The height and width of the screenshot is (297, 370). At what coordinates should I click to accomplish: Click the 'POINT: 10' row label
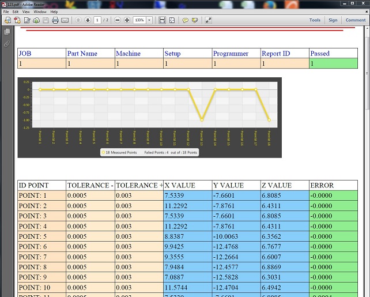[x=41, y=288]
